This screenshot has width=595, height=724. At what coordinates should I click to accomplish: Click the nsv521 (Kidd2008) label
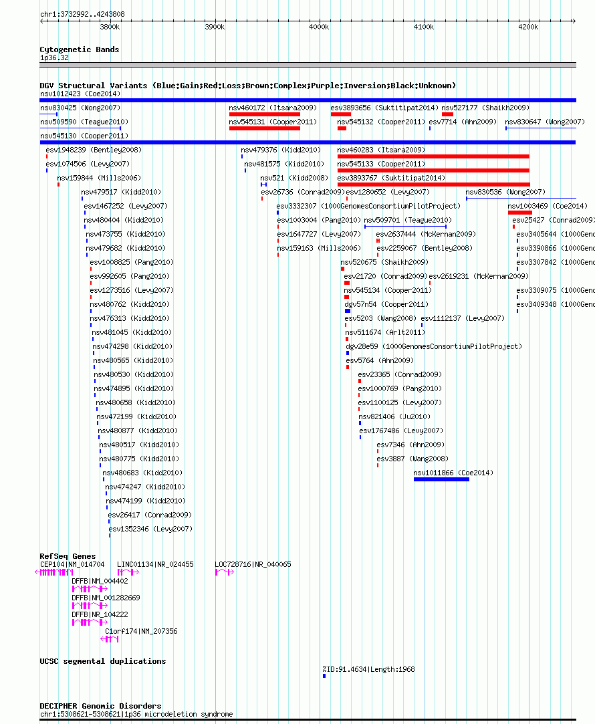click(294, 178)
